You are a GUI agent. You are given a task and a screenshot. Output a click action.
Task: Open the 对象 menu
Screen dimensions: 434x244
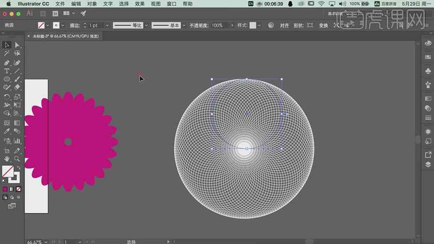click(x=92, y=4)
